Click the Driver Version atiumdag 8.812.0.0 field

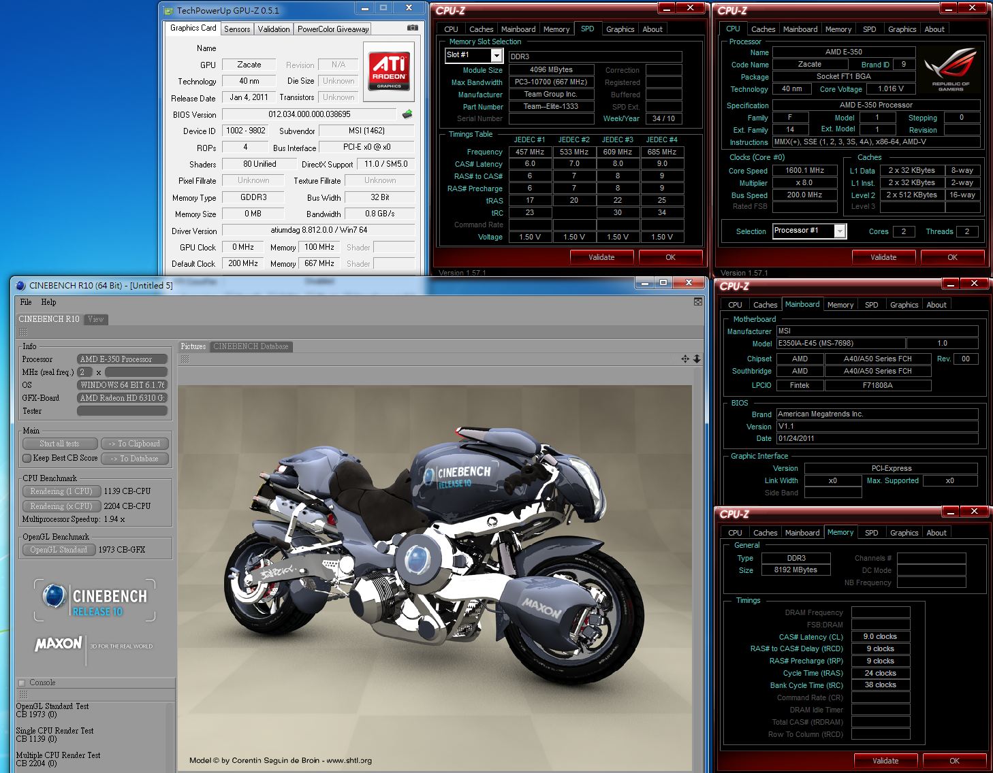(318, 230)
